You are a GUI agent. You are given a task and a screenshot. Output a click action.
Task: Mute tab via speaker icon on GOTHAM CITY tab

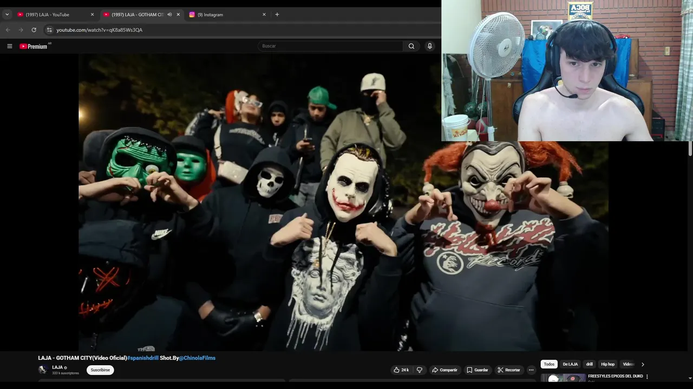tap(169, 15)
